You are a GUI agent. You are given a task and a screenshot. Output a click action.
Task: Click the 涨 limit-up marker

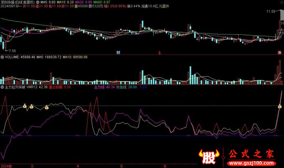click(x=279, y=52)
